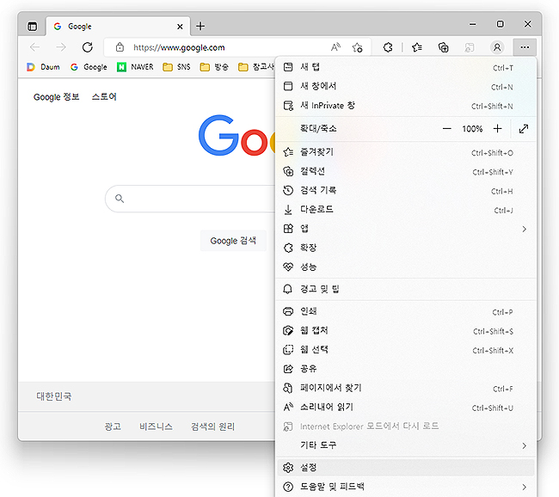Select 소리내어 읽기 from the menu
559x497 pixels.
pyautogui.click(x=406, y=408)
